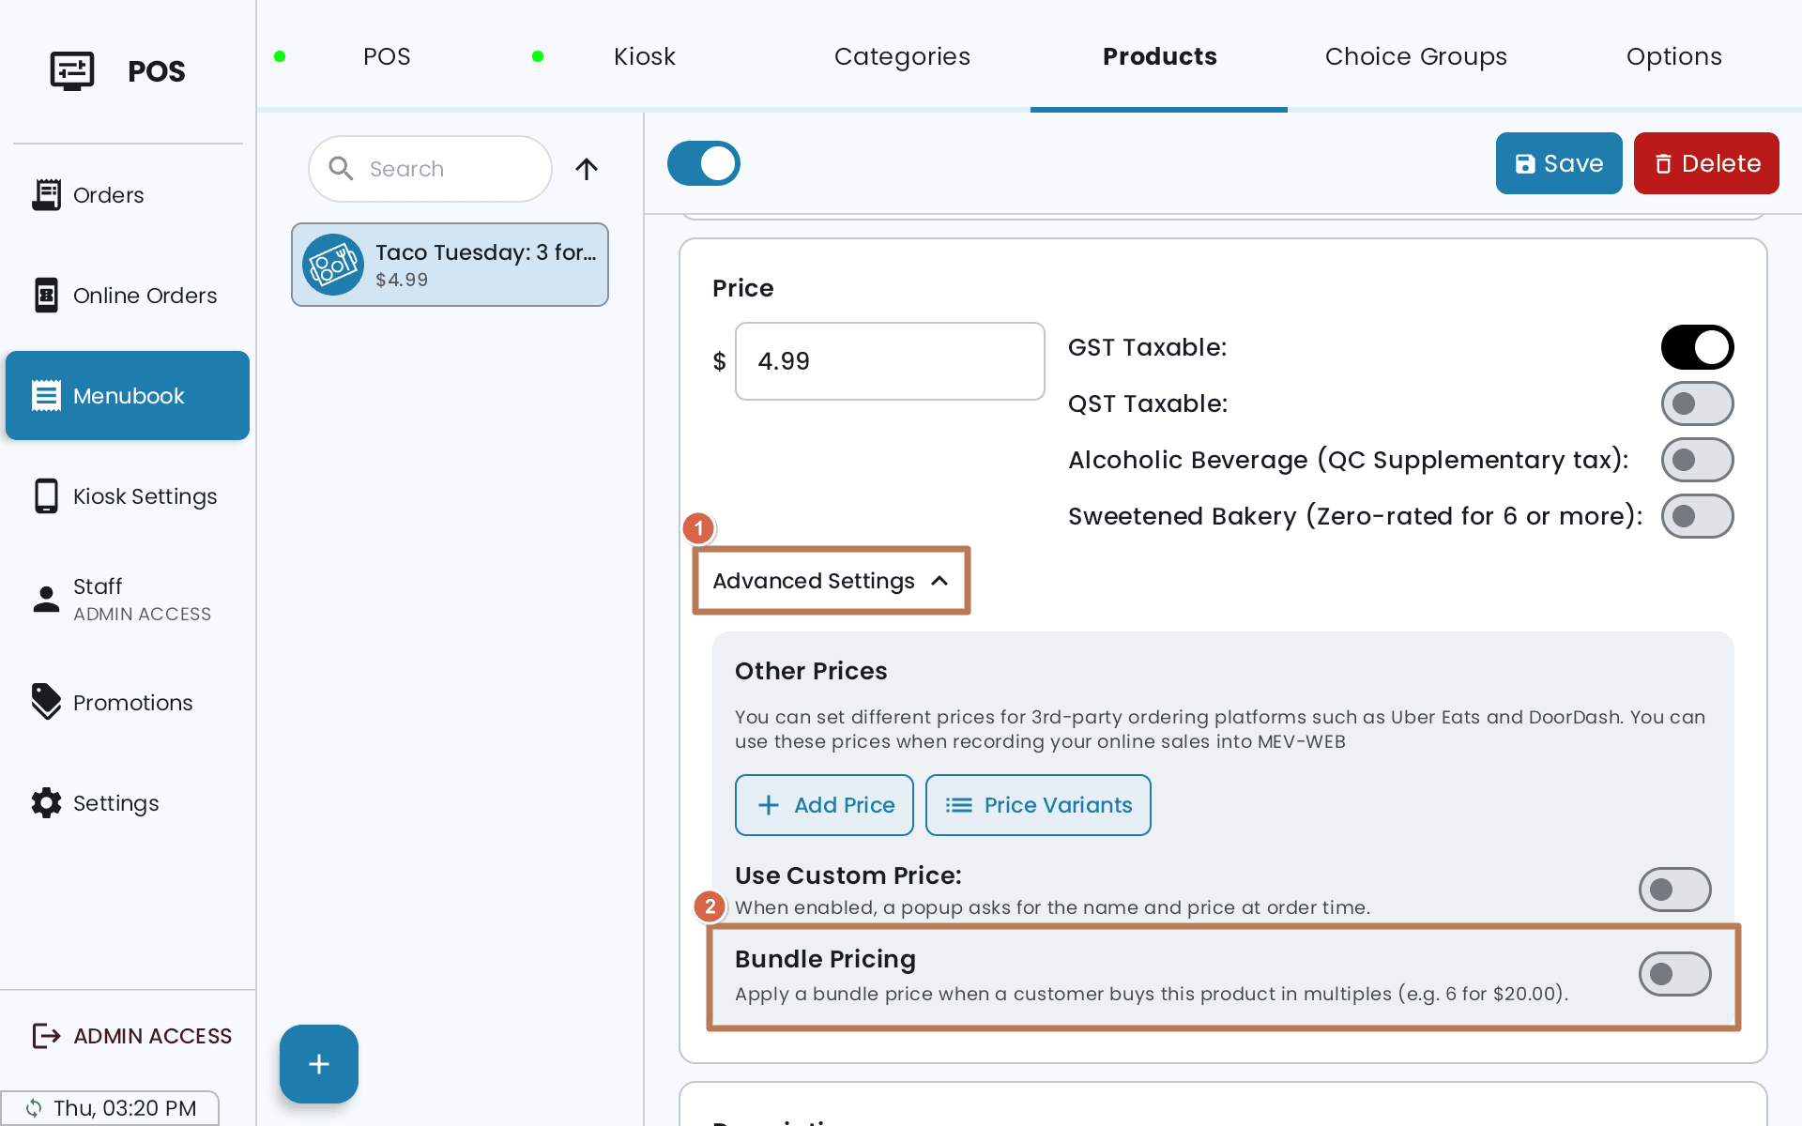Viewport: 1802px width, 1126px height.
Task: Turn on Bundle Pricing toggle
Action: coord(1674,974)
